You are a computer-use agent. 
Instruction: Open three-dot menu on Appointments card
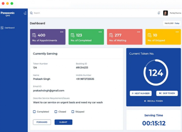(x=62, y=32)
